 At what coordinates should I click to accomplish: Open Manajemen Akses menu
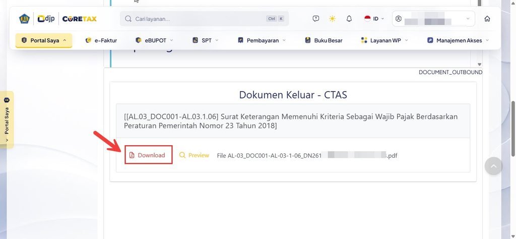tap(458, 40)
